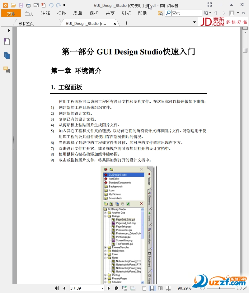
Task: Open the search settings gear dropdown
Action: pyautogui.click(x=207, y=13)
